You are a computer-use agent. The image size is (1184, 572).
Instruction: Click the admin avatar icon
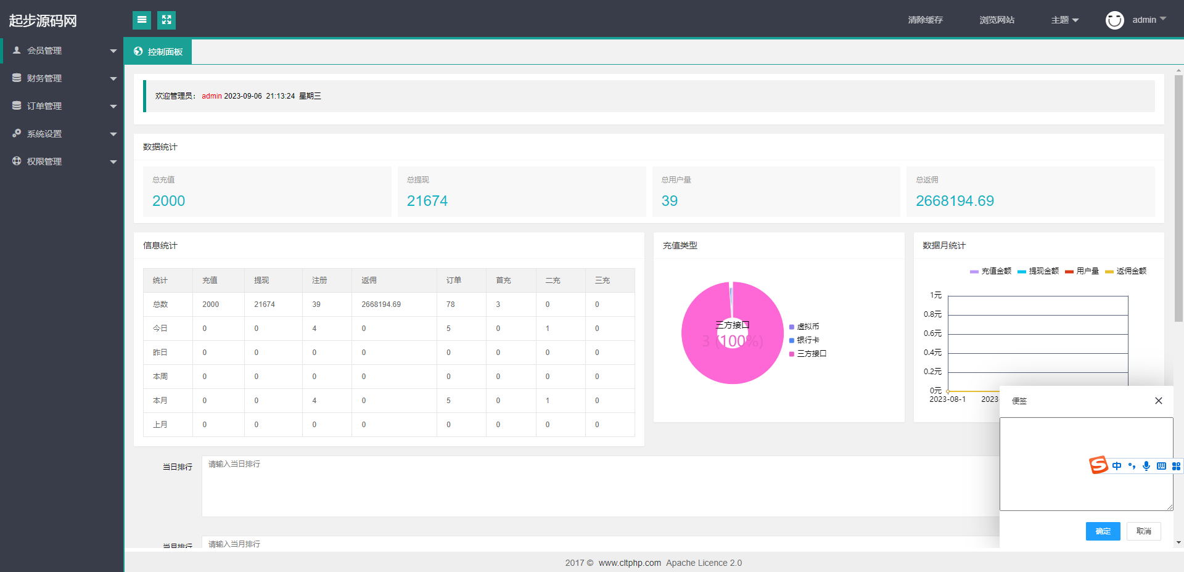(1114, 20)
